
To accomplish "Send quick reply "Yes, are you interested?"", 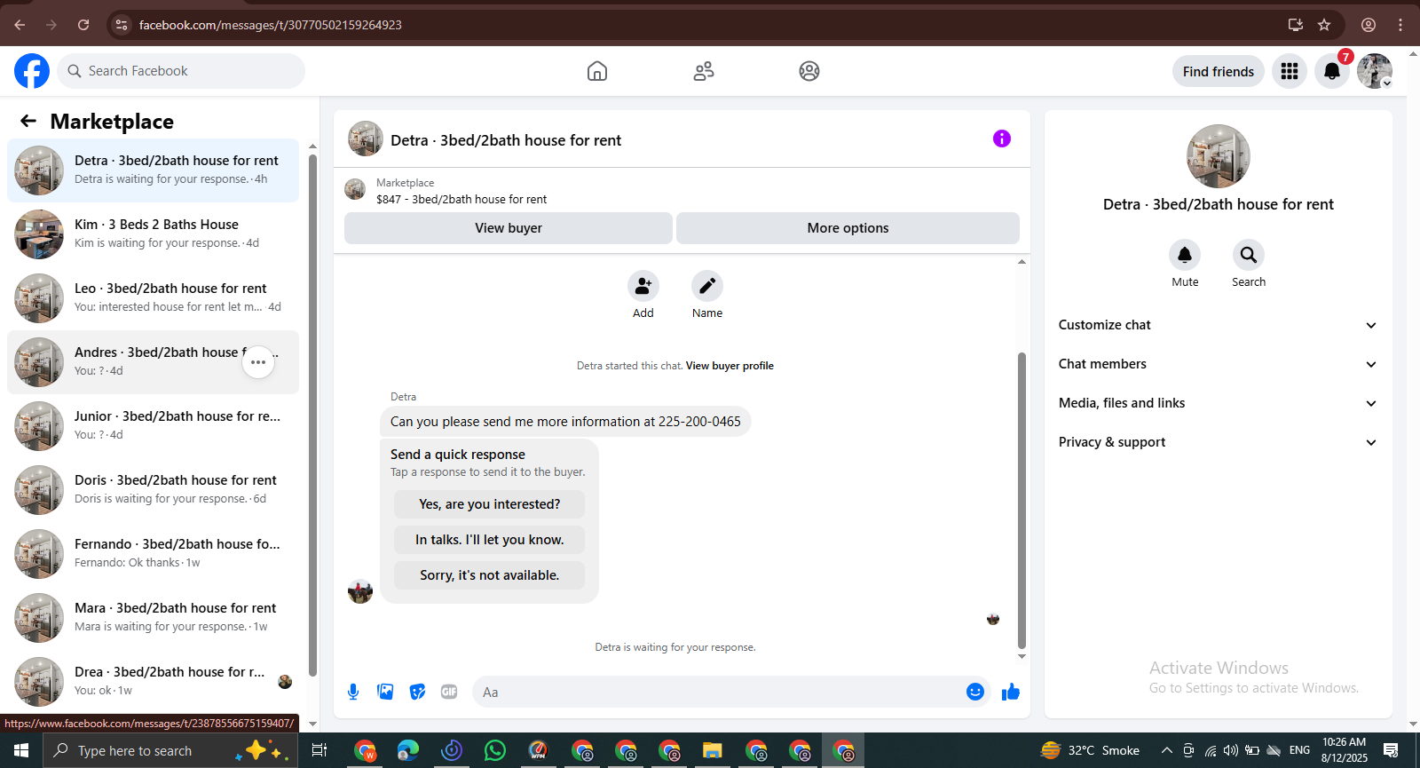I will click(x=489, y=504).
